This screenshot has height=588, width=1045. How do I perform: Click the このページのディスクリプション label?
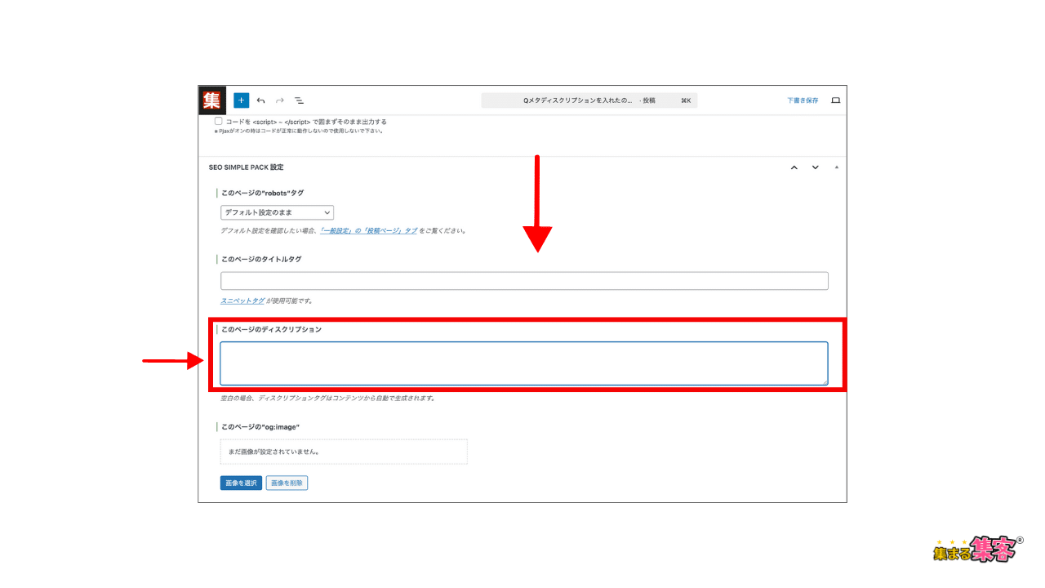coord(272,330)
